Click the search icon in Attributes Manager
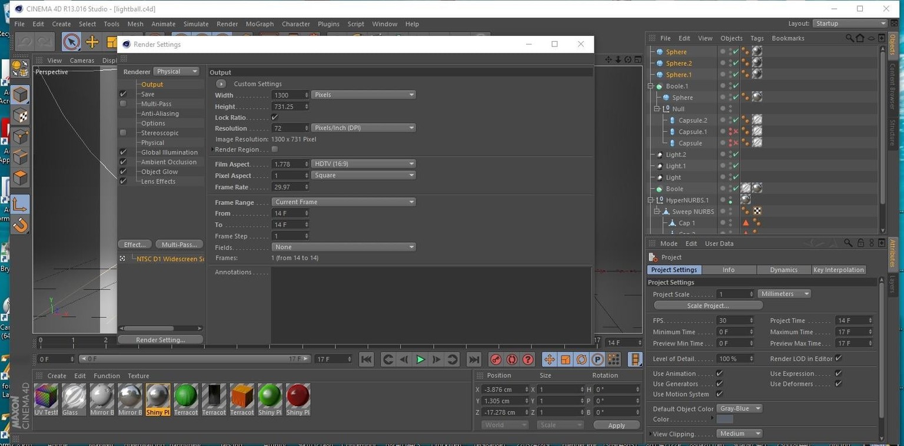 pyautogui.click(x=848, y=243)
